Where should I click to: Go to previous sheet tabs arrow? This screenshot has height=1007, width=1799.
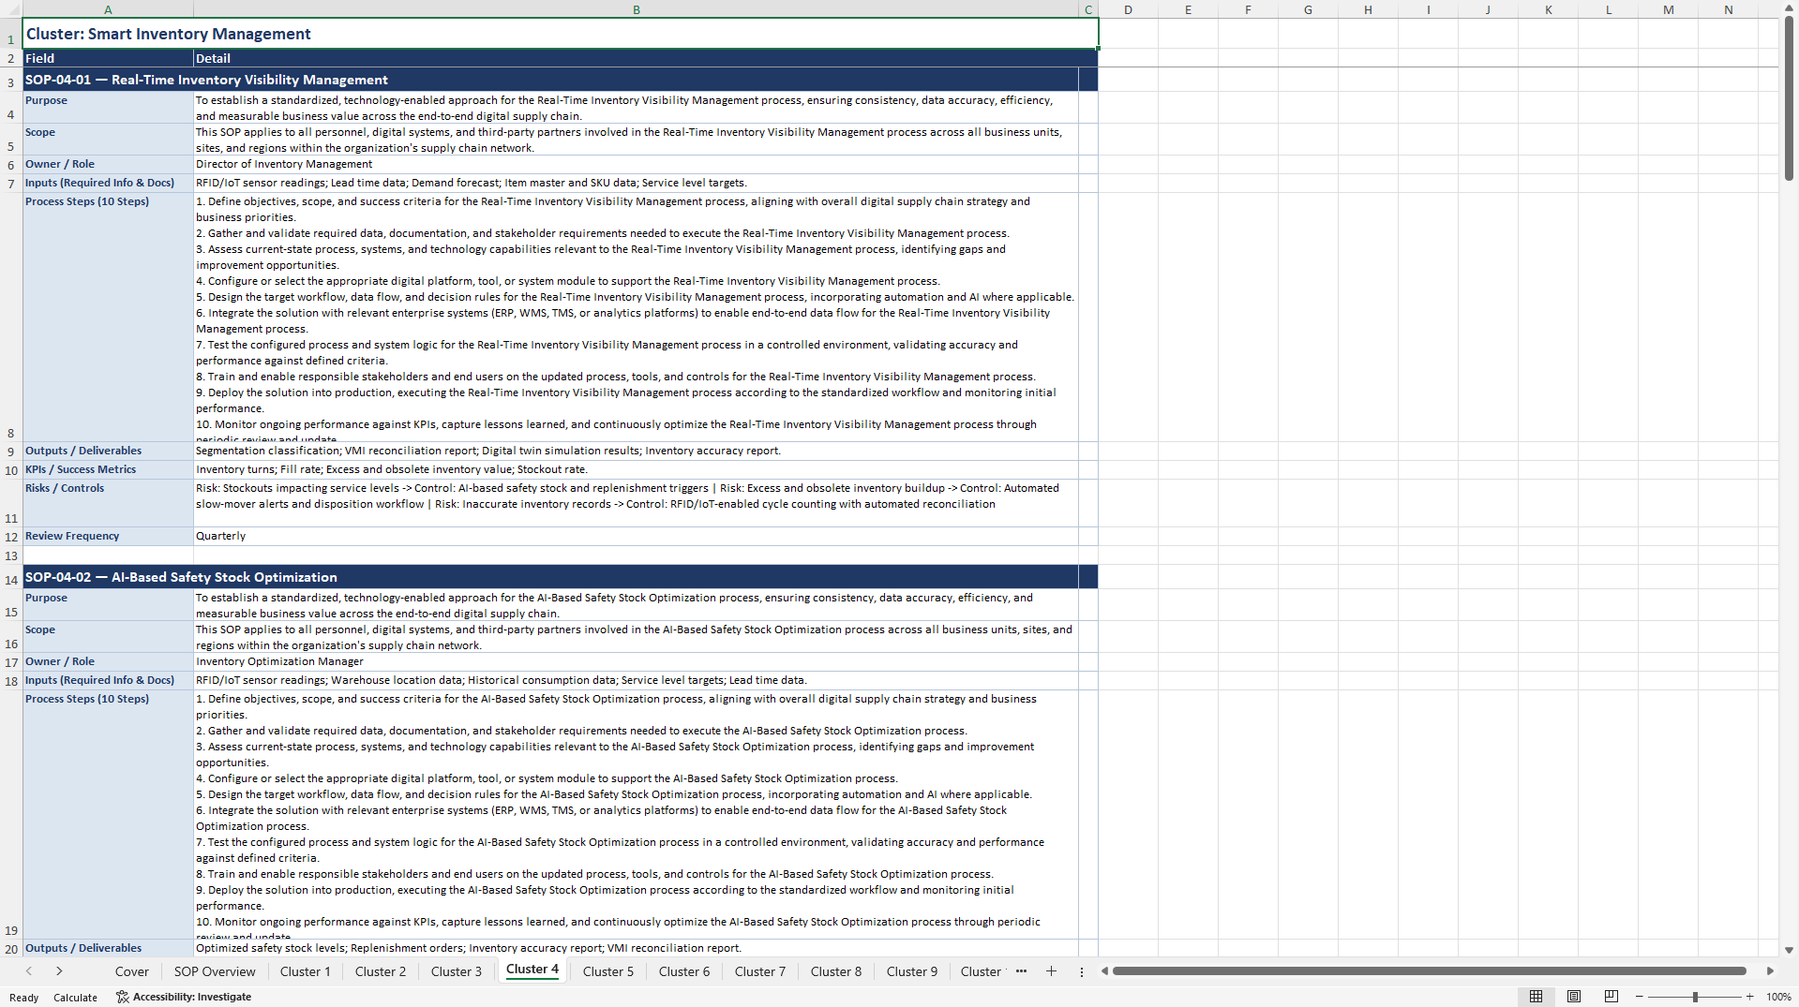(29, 971)
